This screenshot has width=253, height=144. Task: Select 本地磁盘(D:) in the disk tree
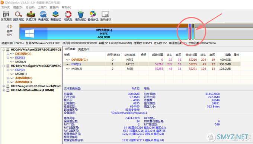(x=23, y=78)
